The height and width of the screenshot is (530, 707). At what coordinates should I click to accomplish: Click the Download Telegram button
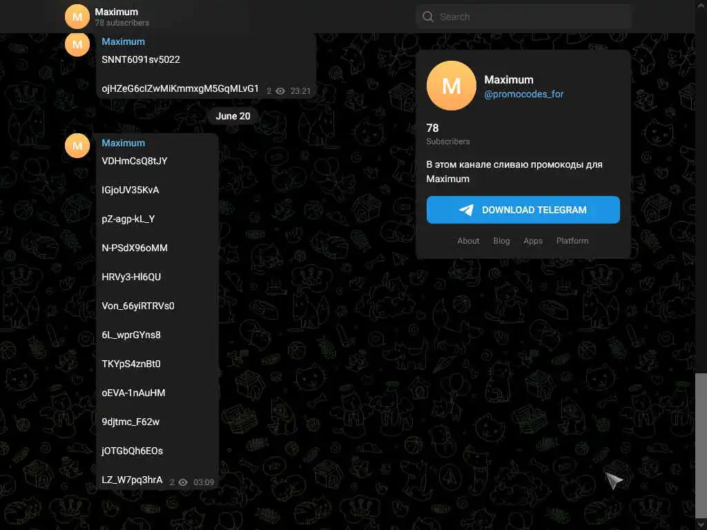pyautogui.click(x=523, y=210)
